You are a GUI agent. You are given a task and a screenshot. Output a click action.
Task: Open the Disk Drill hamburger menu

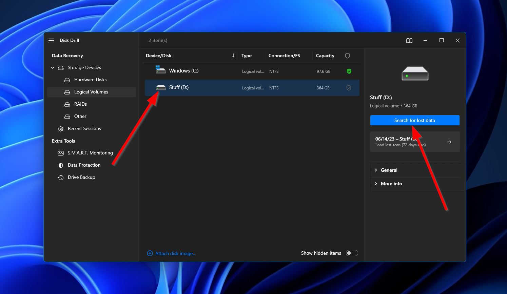pyautogui.click(x=51, y=40)
